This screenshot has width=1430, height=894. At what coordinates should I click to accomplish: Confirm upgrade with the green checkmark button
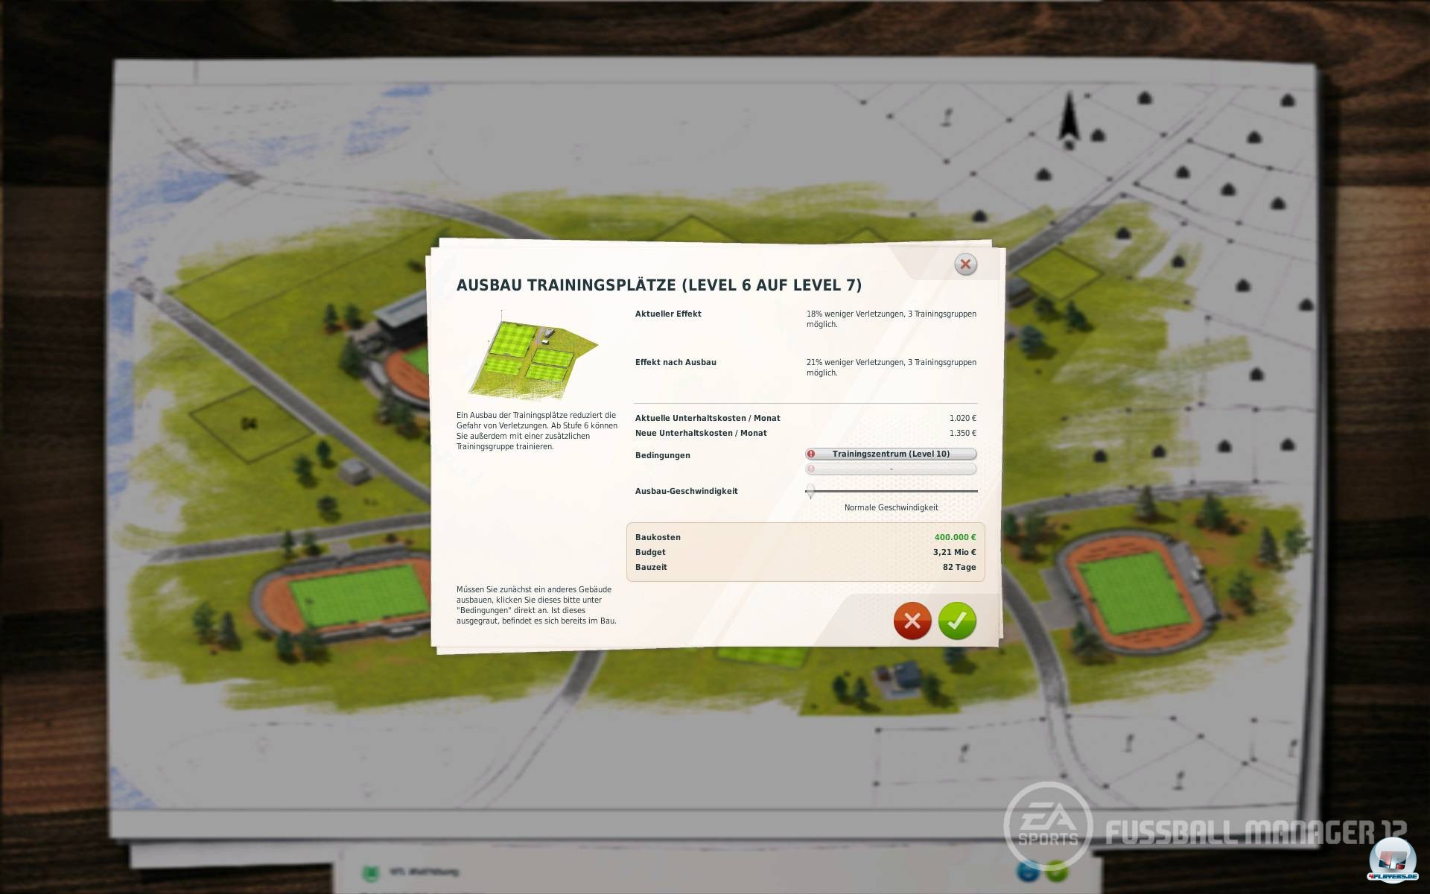(x=957, y=621)
